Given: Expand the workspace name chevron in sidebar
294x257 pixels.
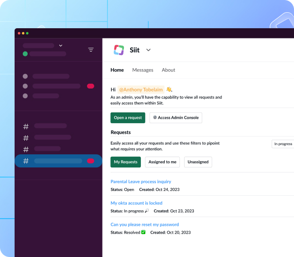Looking at the screenshot, I should coord(61,45).
